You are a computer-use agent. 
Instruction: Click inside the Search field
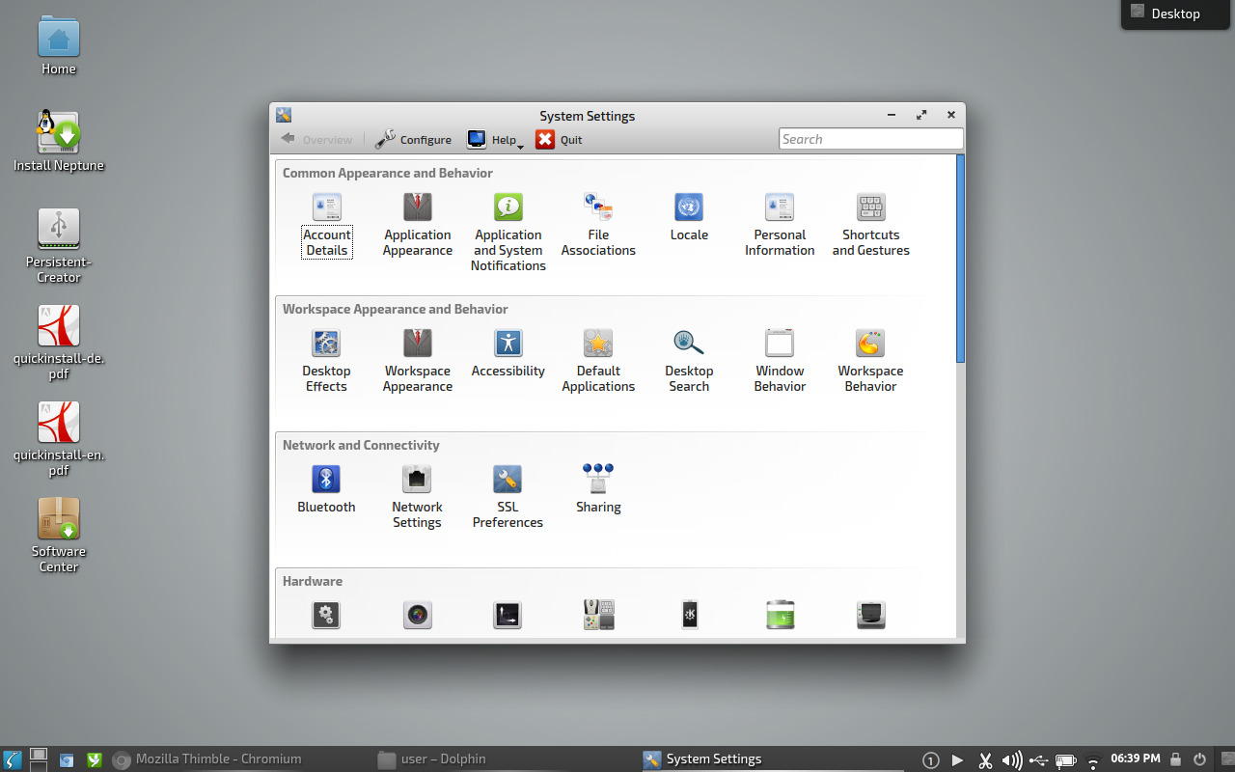point(868,138)
